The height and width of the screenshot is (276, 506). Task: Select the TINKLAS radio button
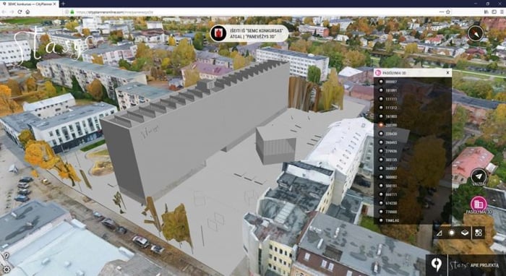(381, 220)
